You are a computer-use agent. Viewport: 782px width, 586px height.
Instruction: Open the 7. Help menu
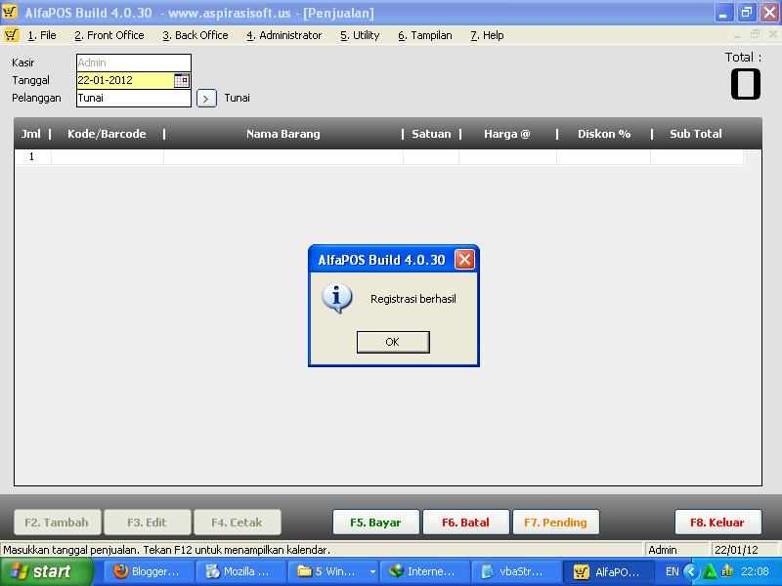(487, 35)
